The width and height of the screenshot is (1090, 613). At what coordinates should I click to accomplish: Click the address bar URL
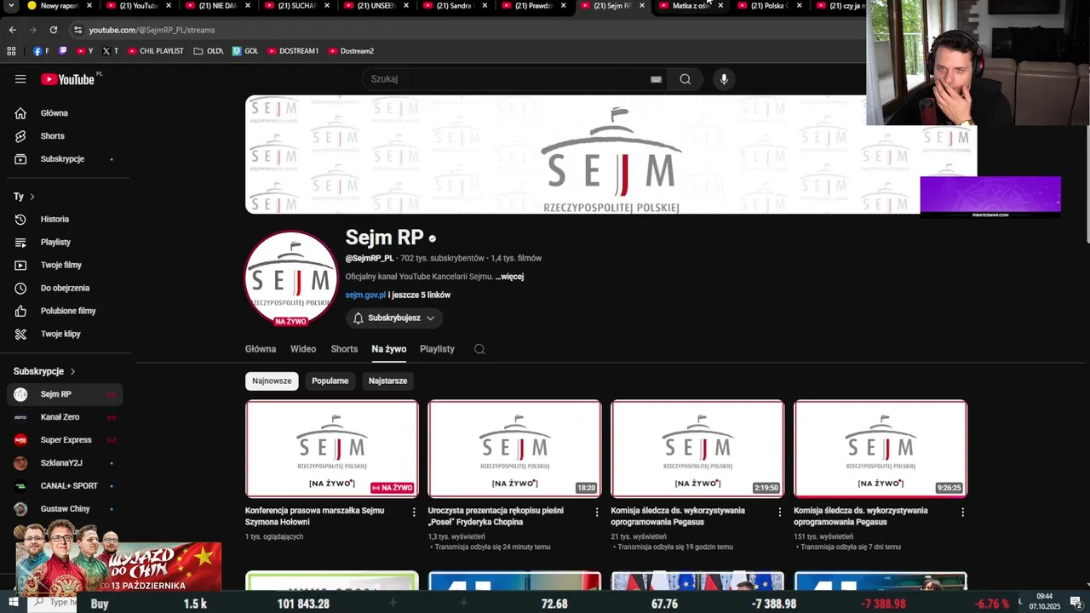tap(152, 30)
